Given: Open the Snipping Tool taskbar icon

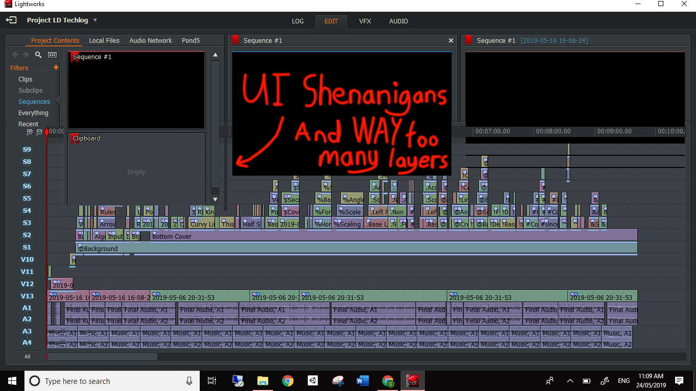Looking at the screenshot, I should pos(338,381).
